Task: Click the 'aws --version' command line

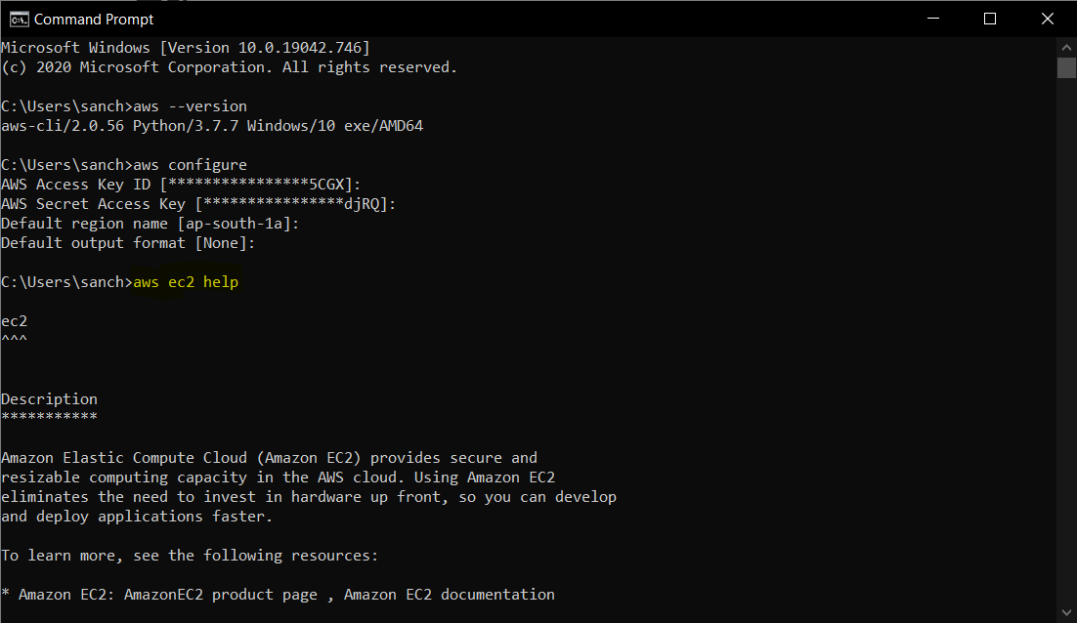Action: pyautogui.click(x=190, y=105)
